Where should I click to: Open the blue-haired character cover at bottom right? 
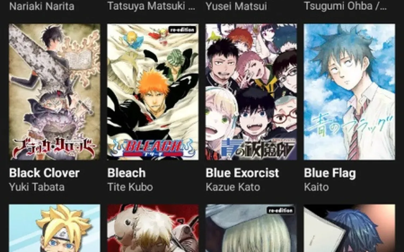point(349,228)
